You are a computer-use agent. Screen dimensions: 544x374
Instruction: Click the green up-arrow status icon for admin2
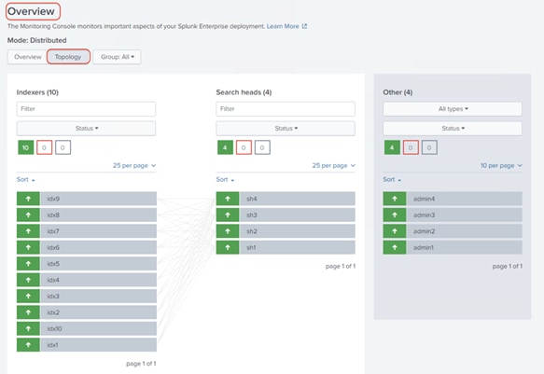pos(395,231)
